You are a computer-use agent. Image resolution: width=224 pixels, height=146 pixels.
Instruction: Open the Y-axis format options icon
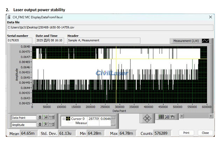52,124
